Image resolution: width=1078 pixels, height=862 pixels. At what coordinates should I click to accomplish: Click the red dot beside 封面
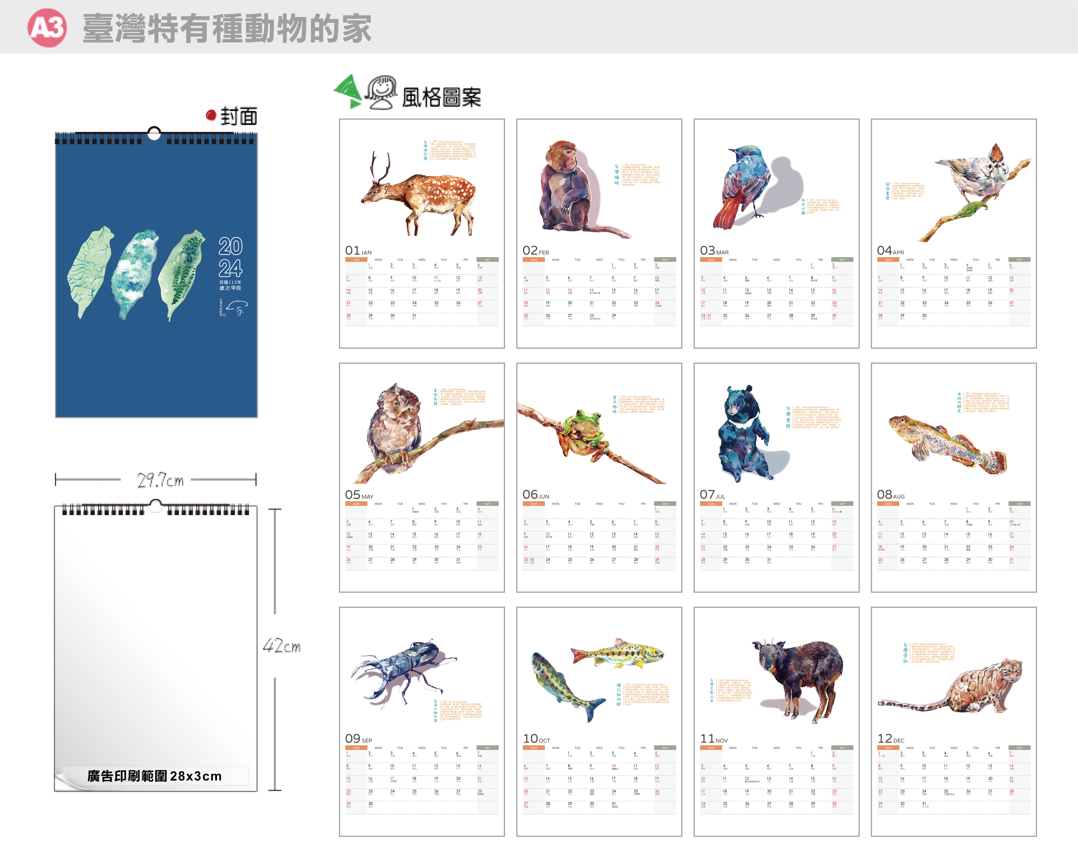point(211,116)
